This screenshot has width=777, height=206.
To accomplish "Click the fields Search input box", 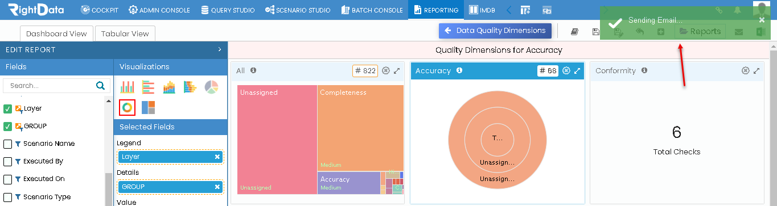I will [x=50, y=86].
